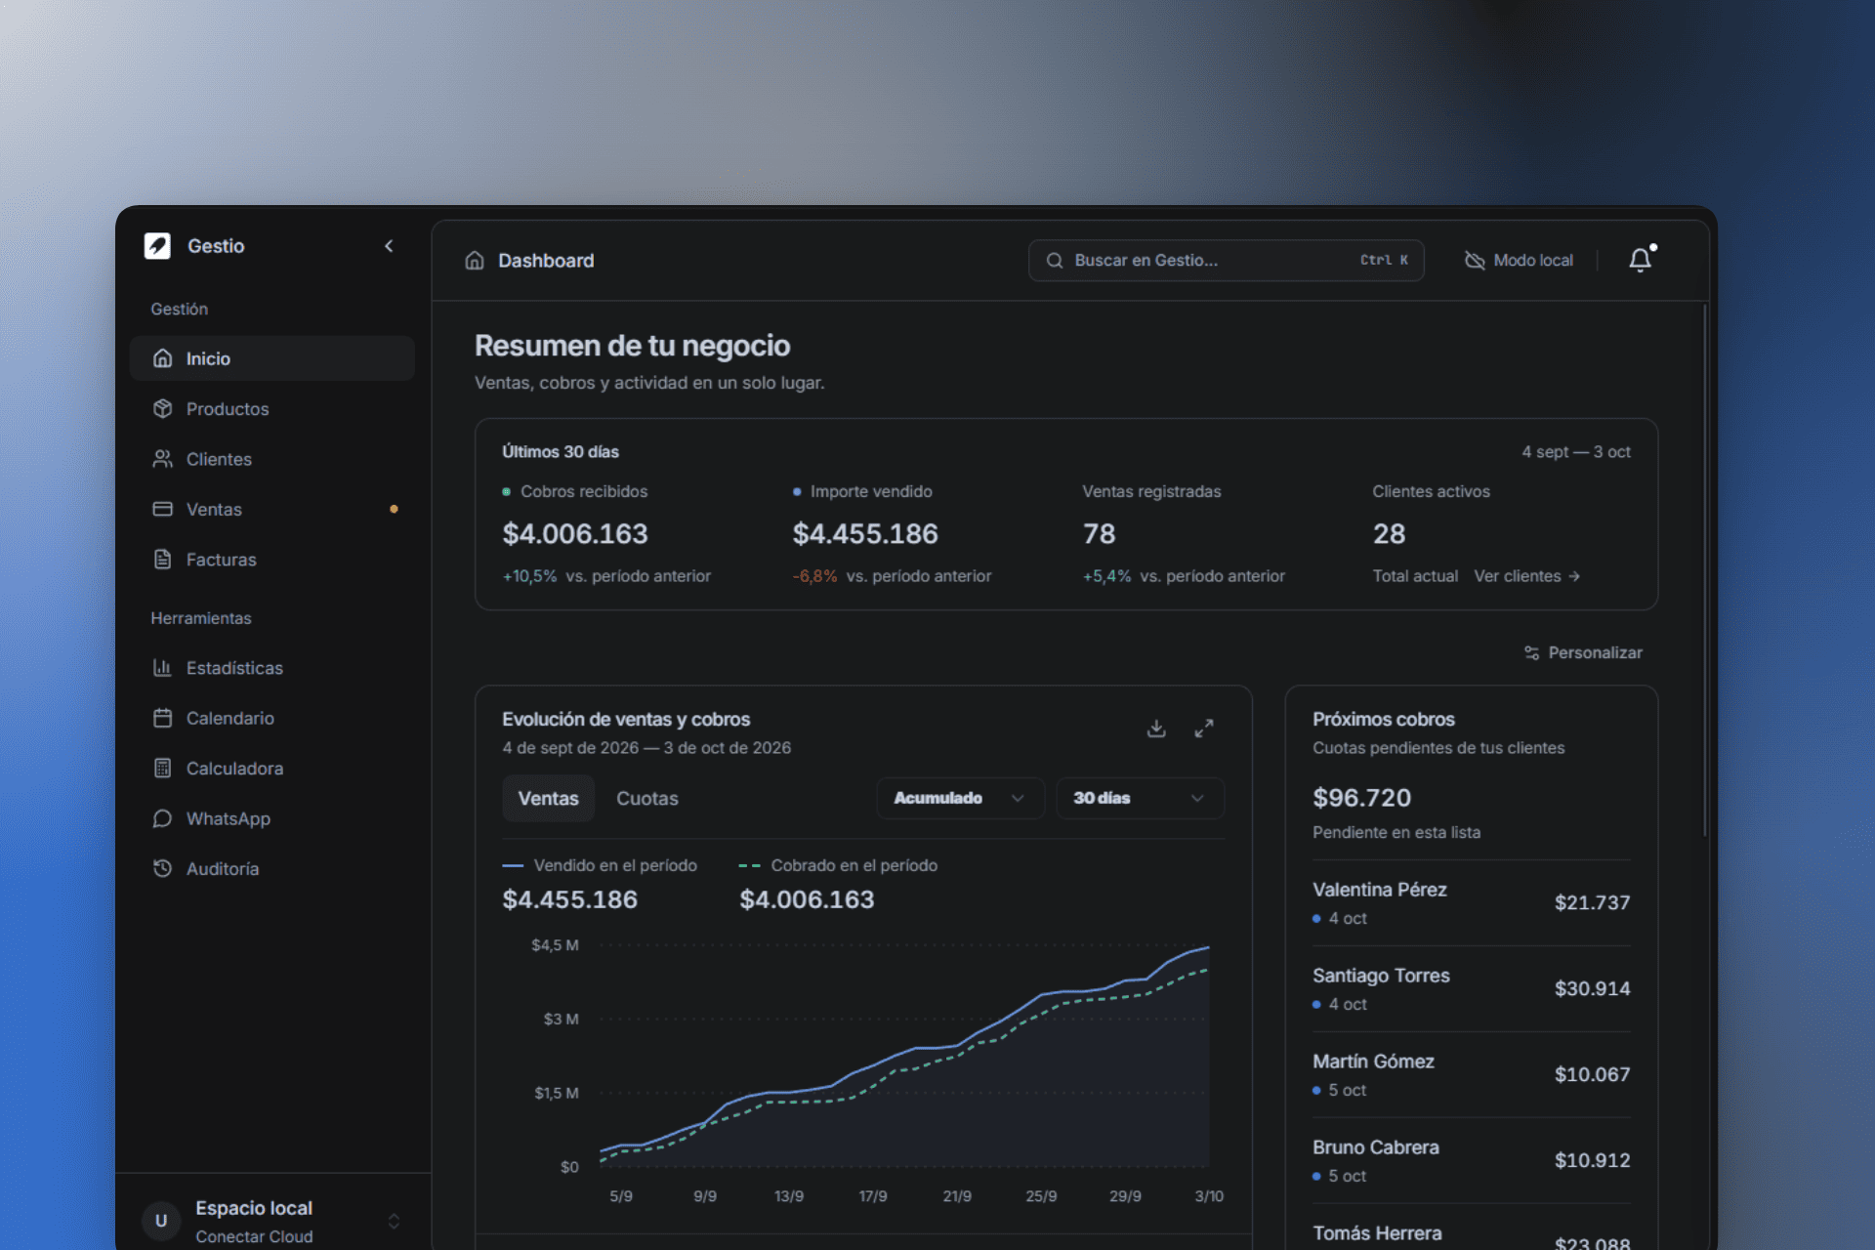Open notifications bell

[1641, 260]
